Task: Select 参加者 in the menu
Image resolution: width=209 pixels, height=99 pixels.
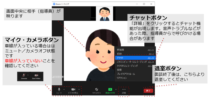Action: 135,50
